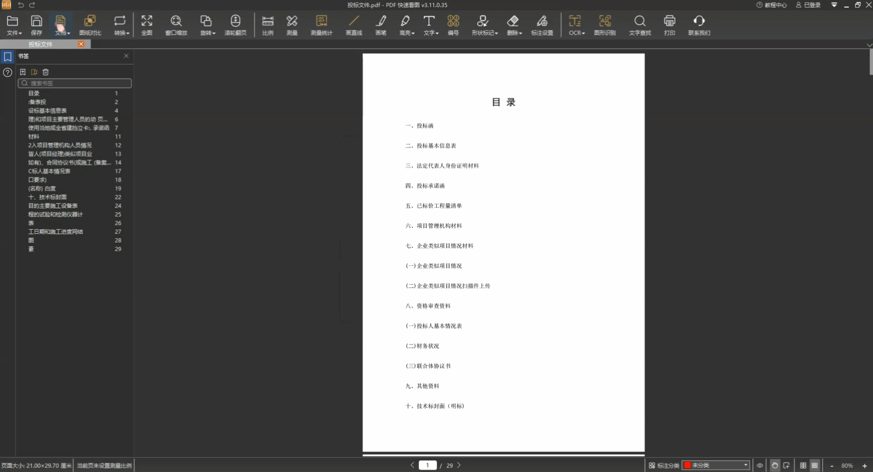Click the add-selection icon in status bar
The image size is (873, 472).
click(786, 465)
